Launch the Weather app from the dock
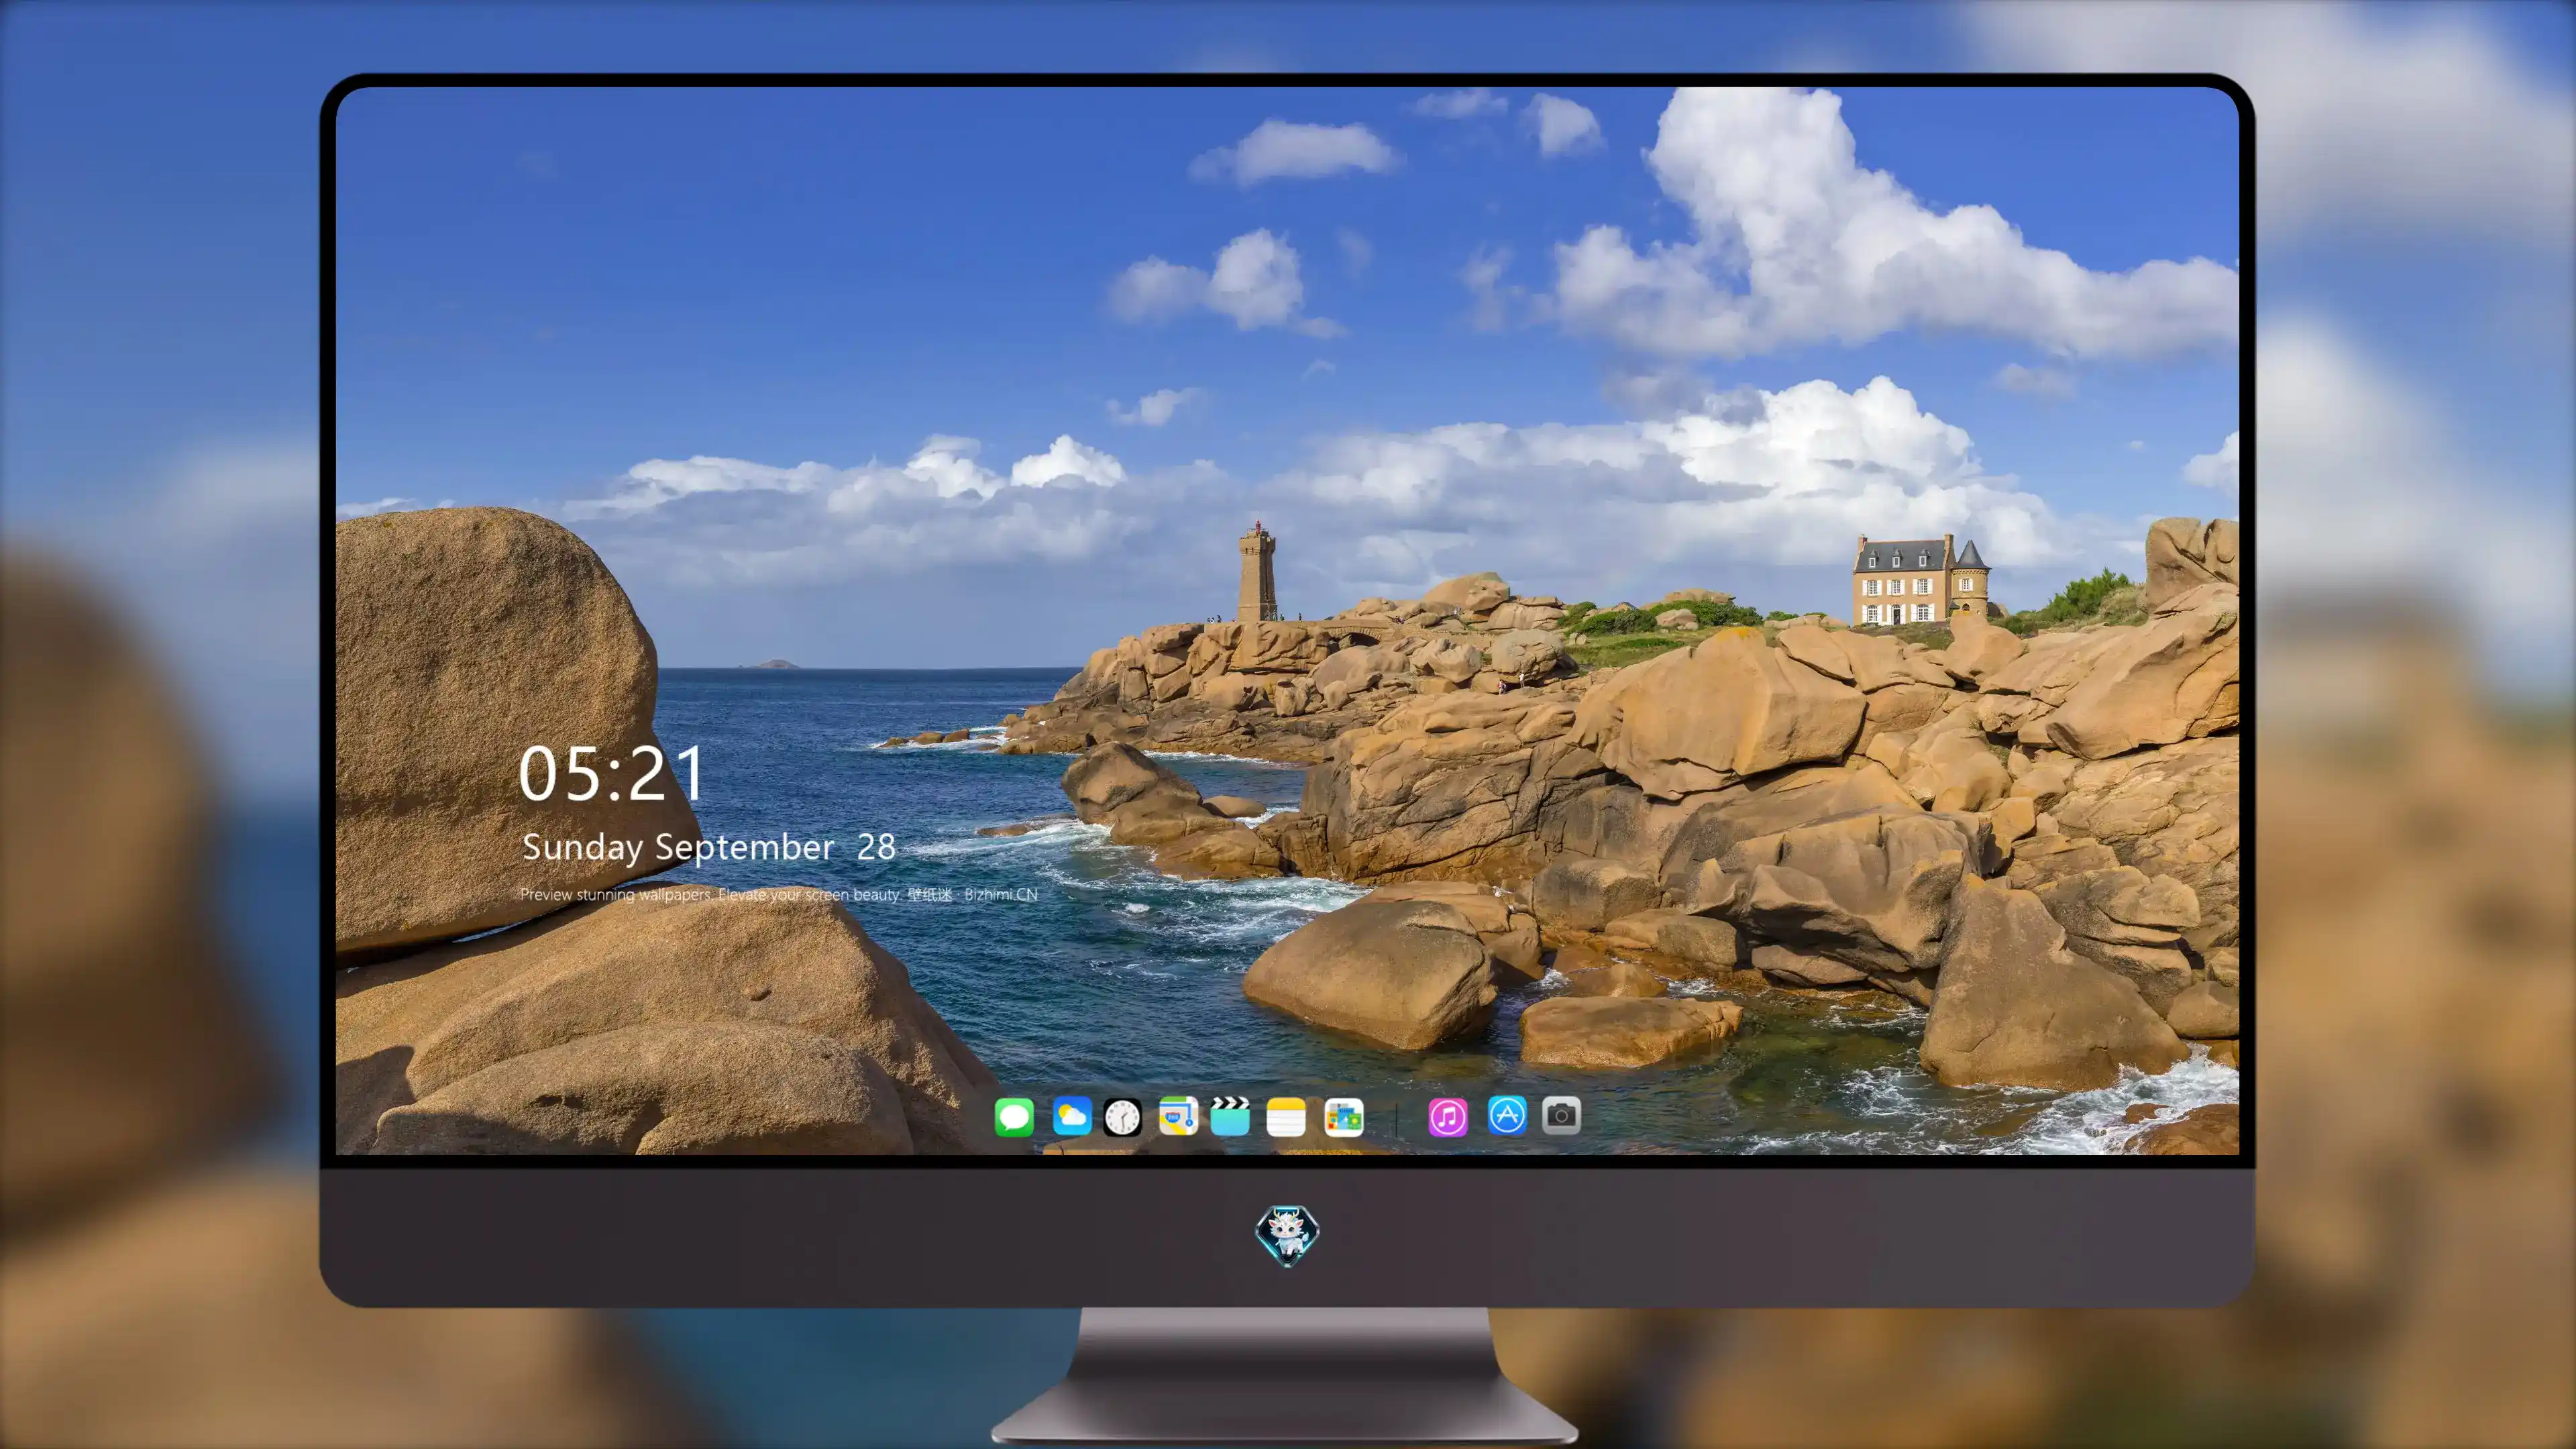 (1072, 1116)
